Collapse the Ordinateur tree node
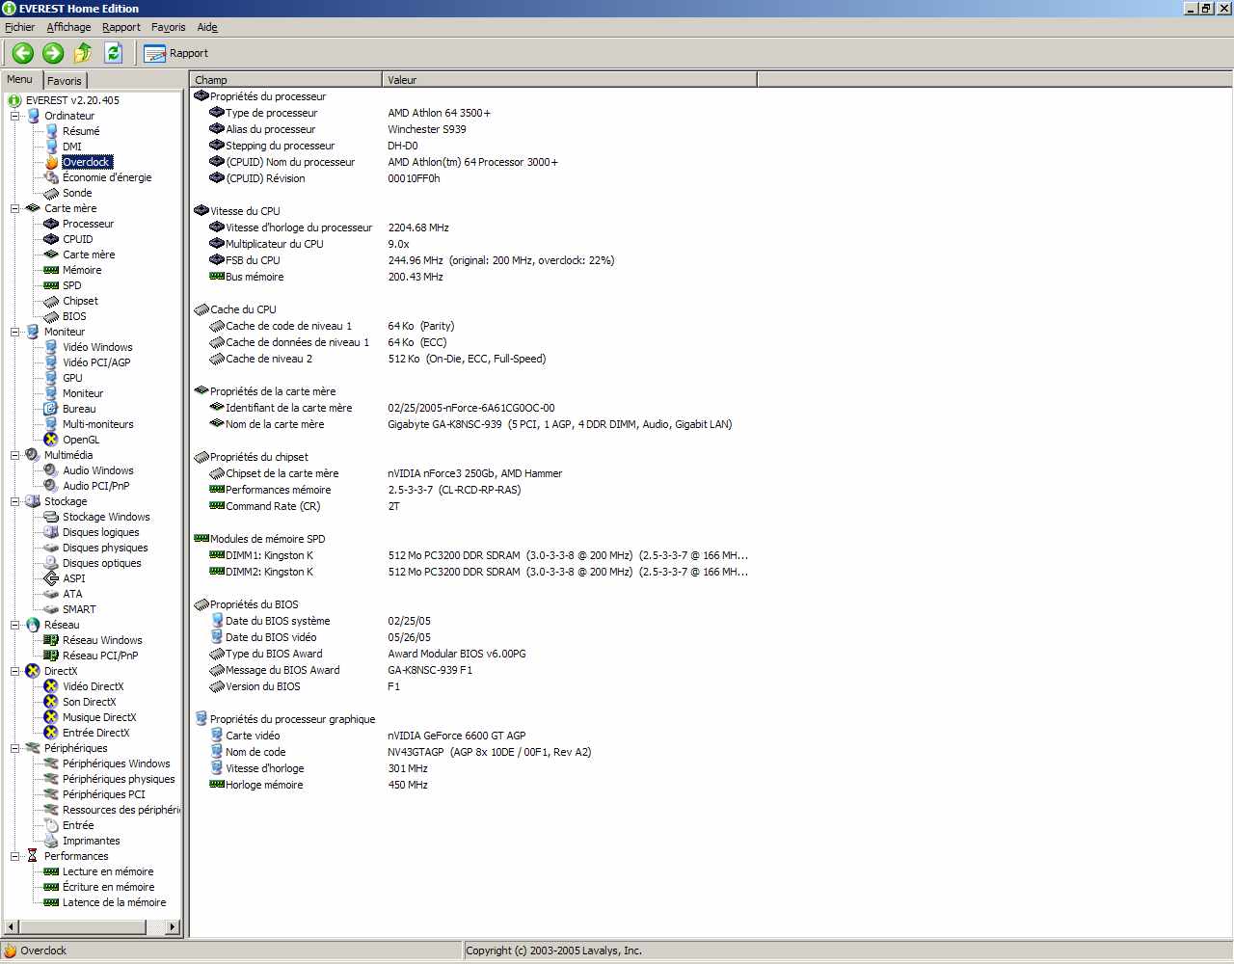This screenshot has width=1234, height=964. point(15,116)
